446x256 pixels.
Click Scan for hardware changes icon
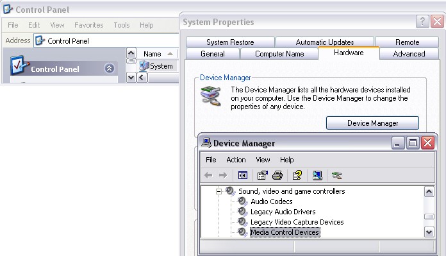[x=317, y=175]
